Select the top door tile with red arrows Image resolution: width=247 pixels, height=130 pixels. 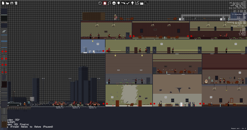4,51
